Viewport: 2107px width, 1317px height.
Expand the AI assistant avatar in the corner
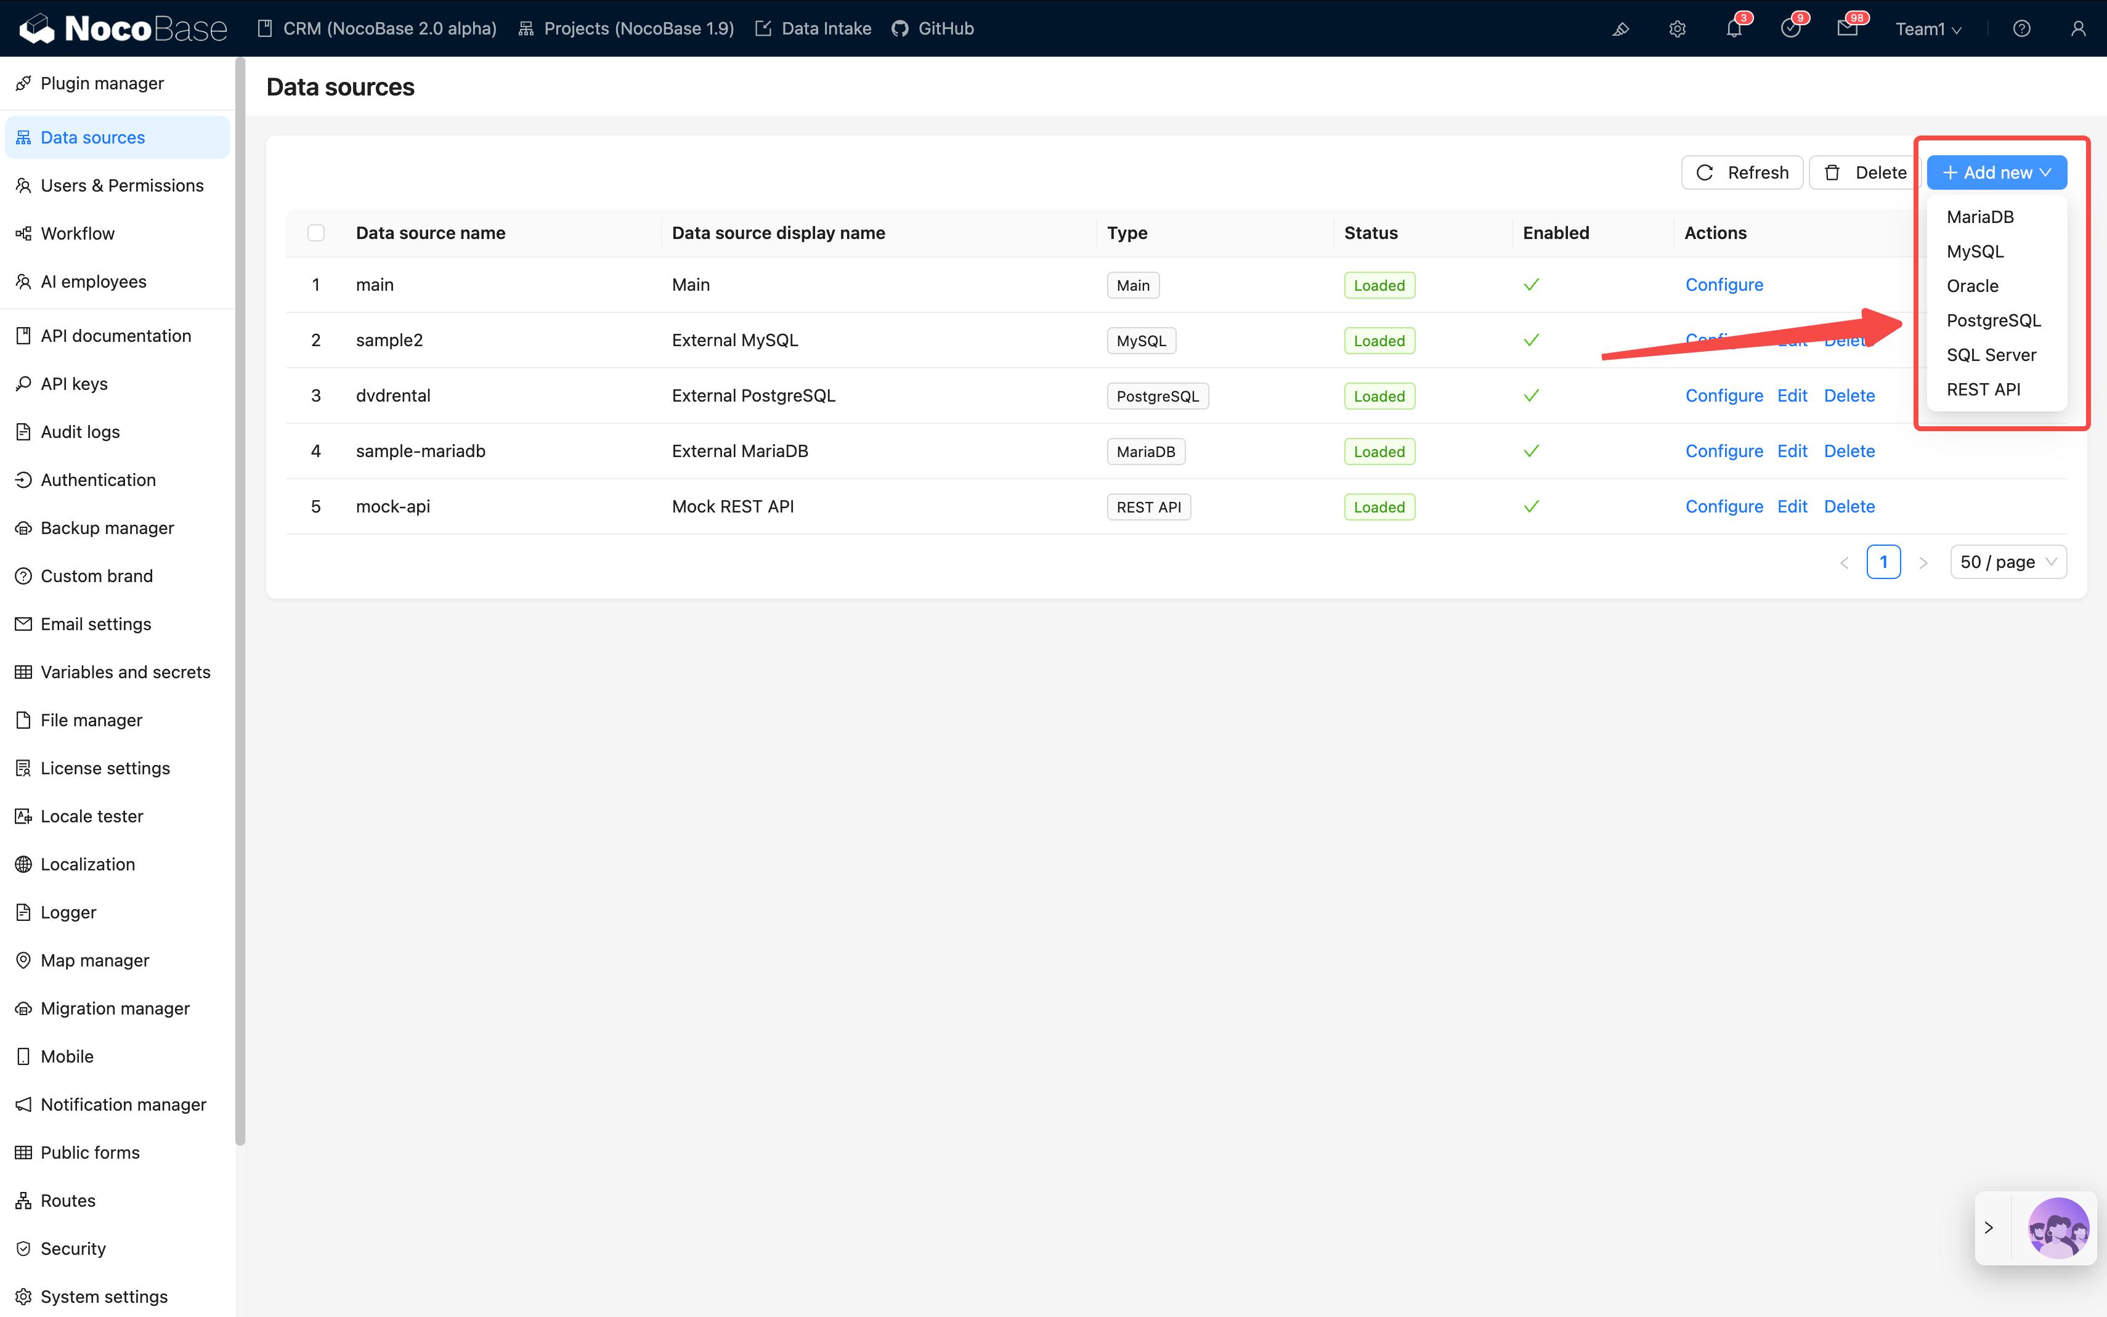2058,1228
